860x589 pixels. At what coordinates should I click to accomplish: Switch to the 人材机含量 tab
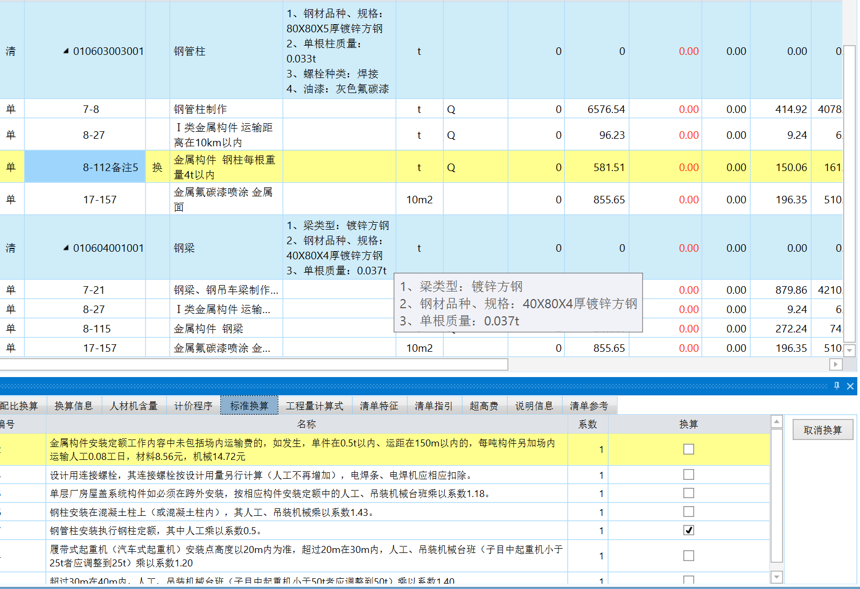[x=134, y=406]
